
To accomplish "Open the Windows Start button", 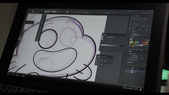I will click(8, 74).
